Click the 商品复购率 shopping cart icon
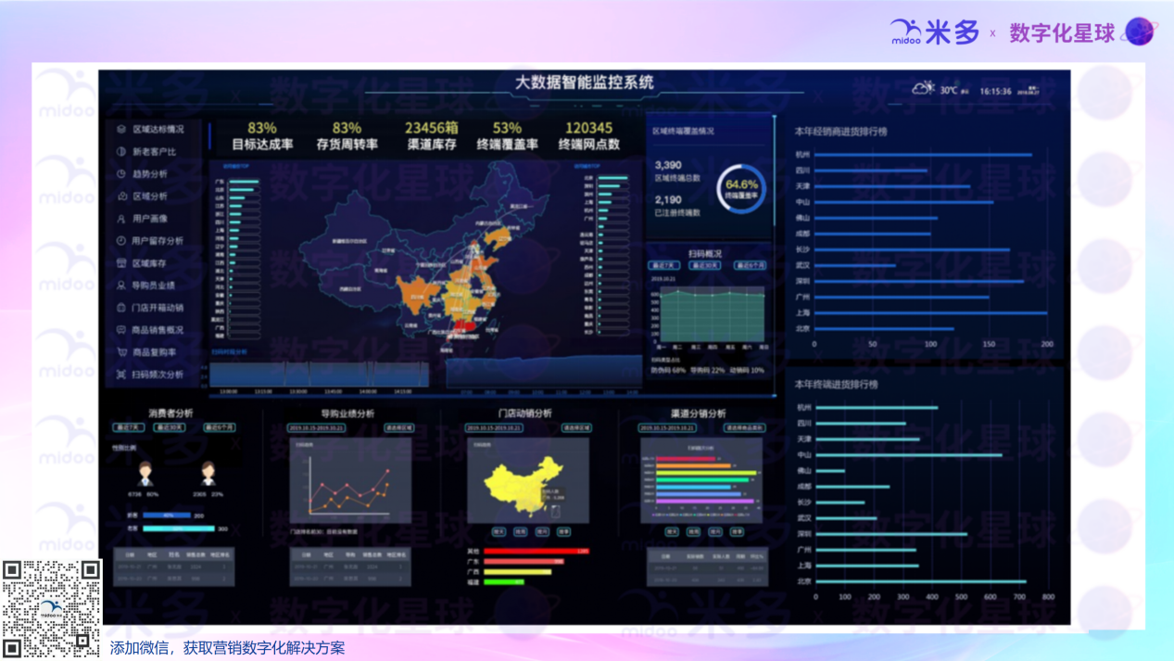Viewport: 1174px width, 661px height. [121, 352]
